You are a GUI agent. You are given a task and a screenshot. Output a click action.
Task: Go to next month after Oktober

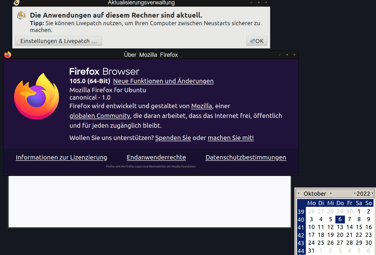click(x=331, y=193)
